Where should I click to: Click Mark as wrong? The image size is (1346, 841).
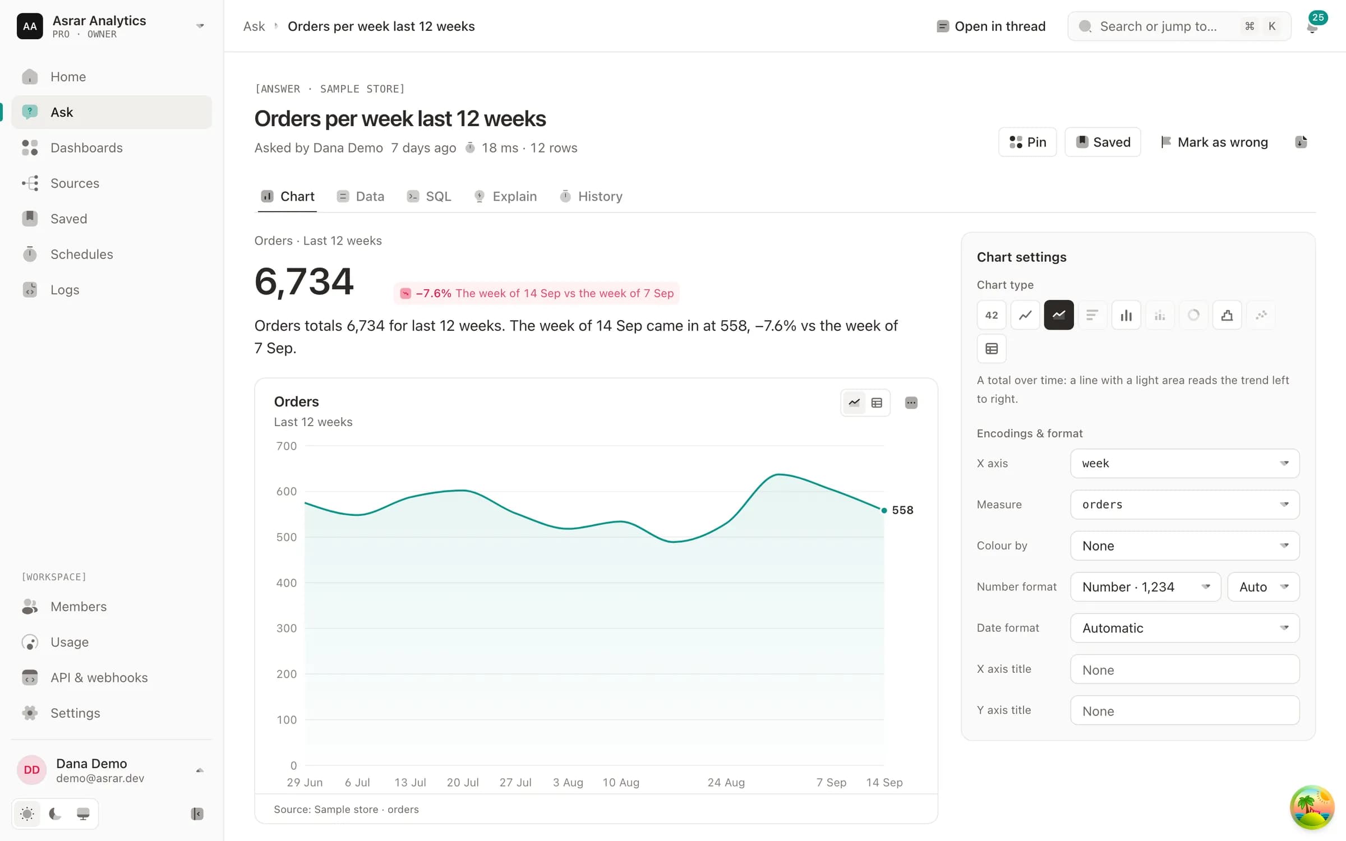1214,142
